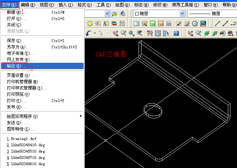Open the 修改 menu
The width and height of the screenshot is (237, 168).
[x=160, y=5]
